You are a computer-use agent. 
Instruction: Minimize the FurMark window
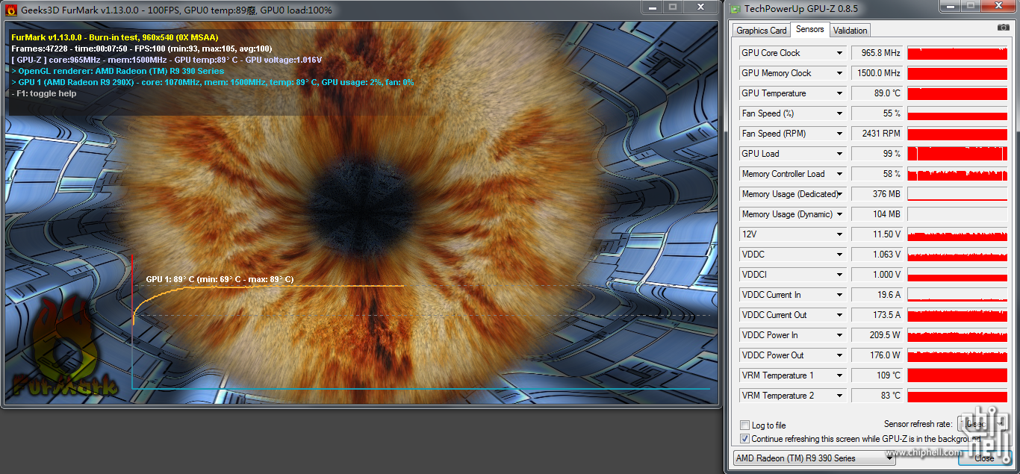(651, 7)
